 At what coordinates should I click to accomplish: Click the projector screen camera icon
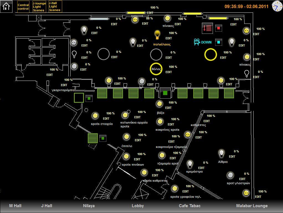[x=197, y=42]
